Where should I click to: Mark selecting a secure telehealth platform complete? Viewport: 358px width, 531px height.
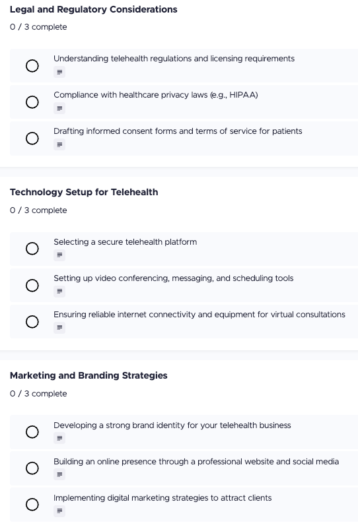click(32, 249)
